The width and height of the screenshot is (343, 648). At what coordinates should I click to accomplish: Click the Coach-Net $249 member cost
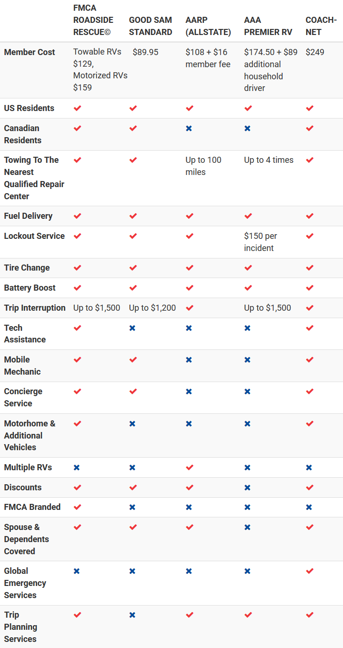[x=315, y=52]
